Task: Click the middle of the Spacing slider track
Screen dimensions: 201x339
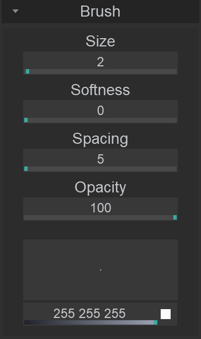Action: pos(100,169)
